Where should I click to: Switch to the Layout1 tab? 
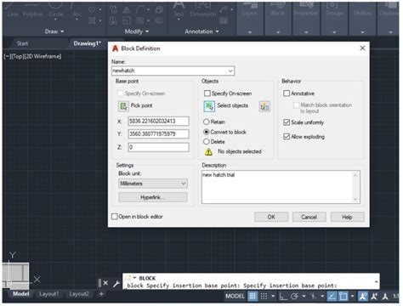49,294
